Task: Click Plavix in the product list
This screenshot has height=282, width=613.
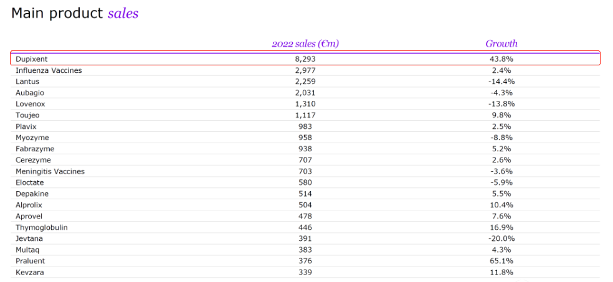Action: pyautogui.click(x=27, y=126)
